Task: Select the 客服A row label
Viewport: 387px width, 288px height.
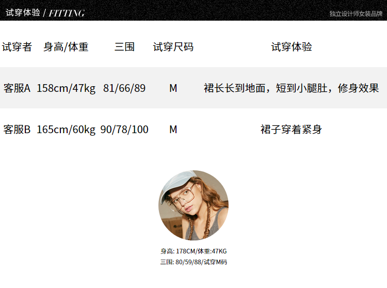Action: click(17, 88)
